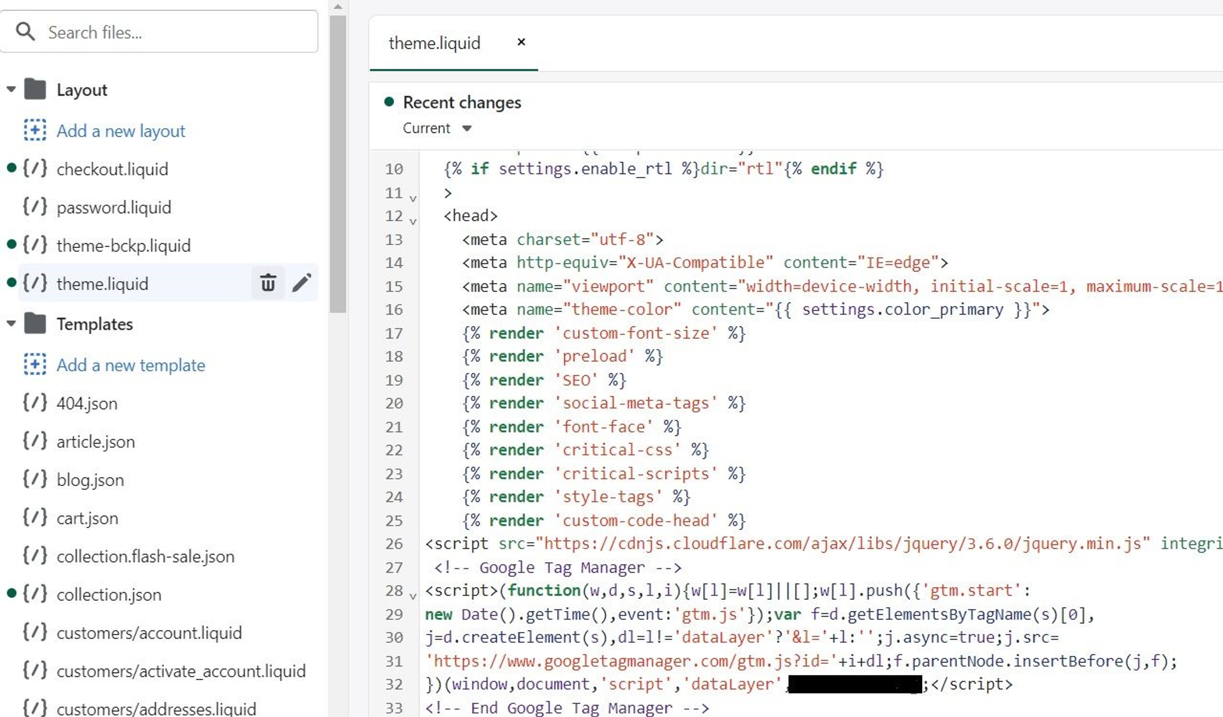Close the theme.liquid tab
The height and width of the screenshot is (717, 1223).
[x=521, y=42]
